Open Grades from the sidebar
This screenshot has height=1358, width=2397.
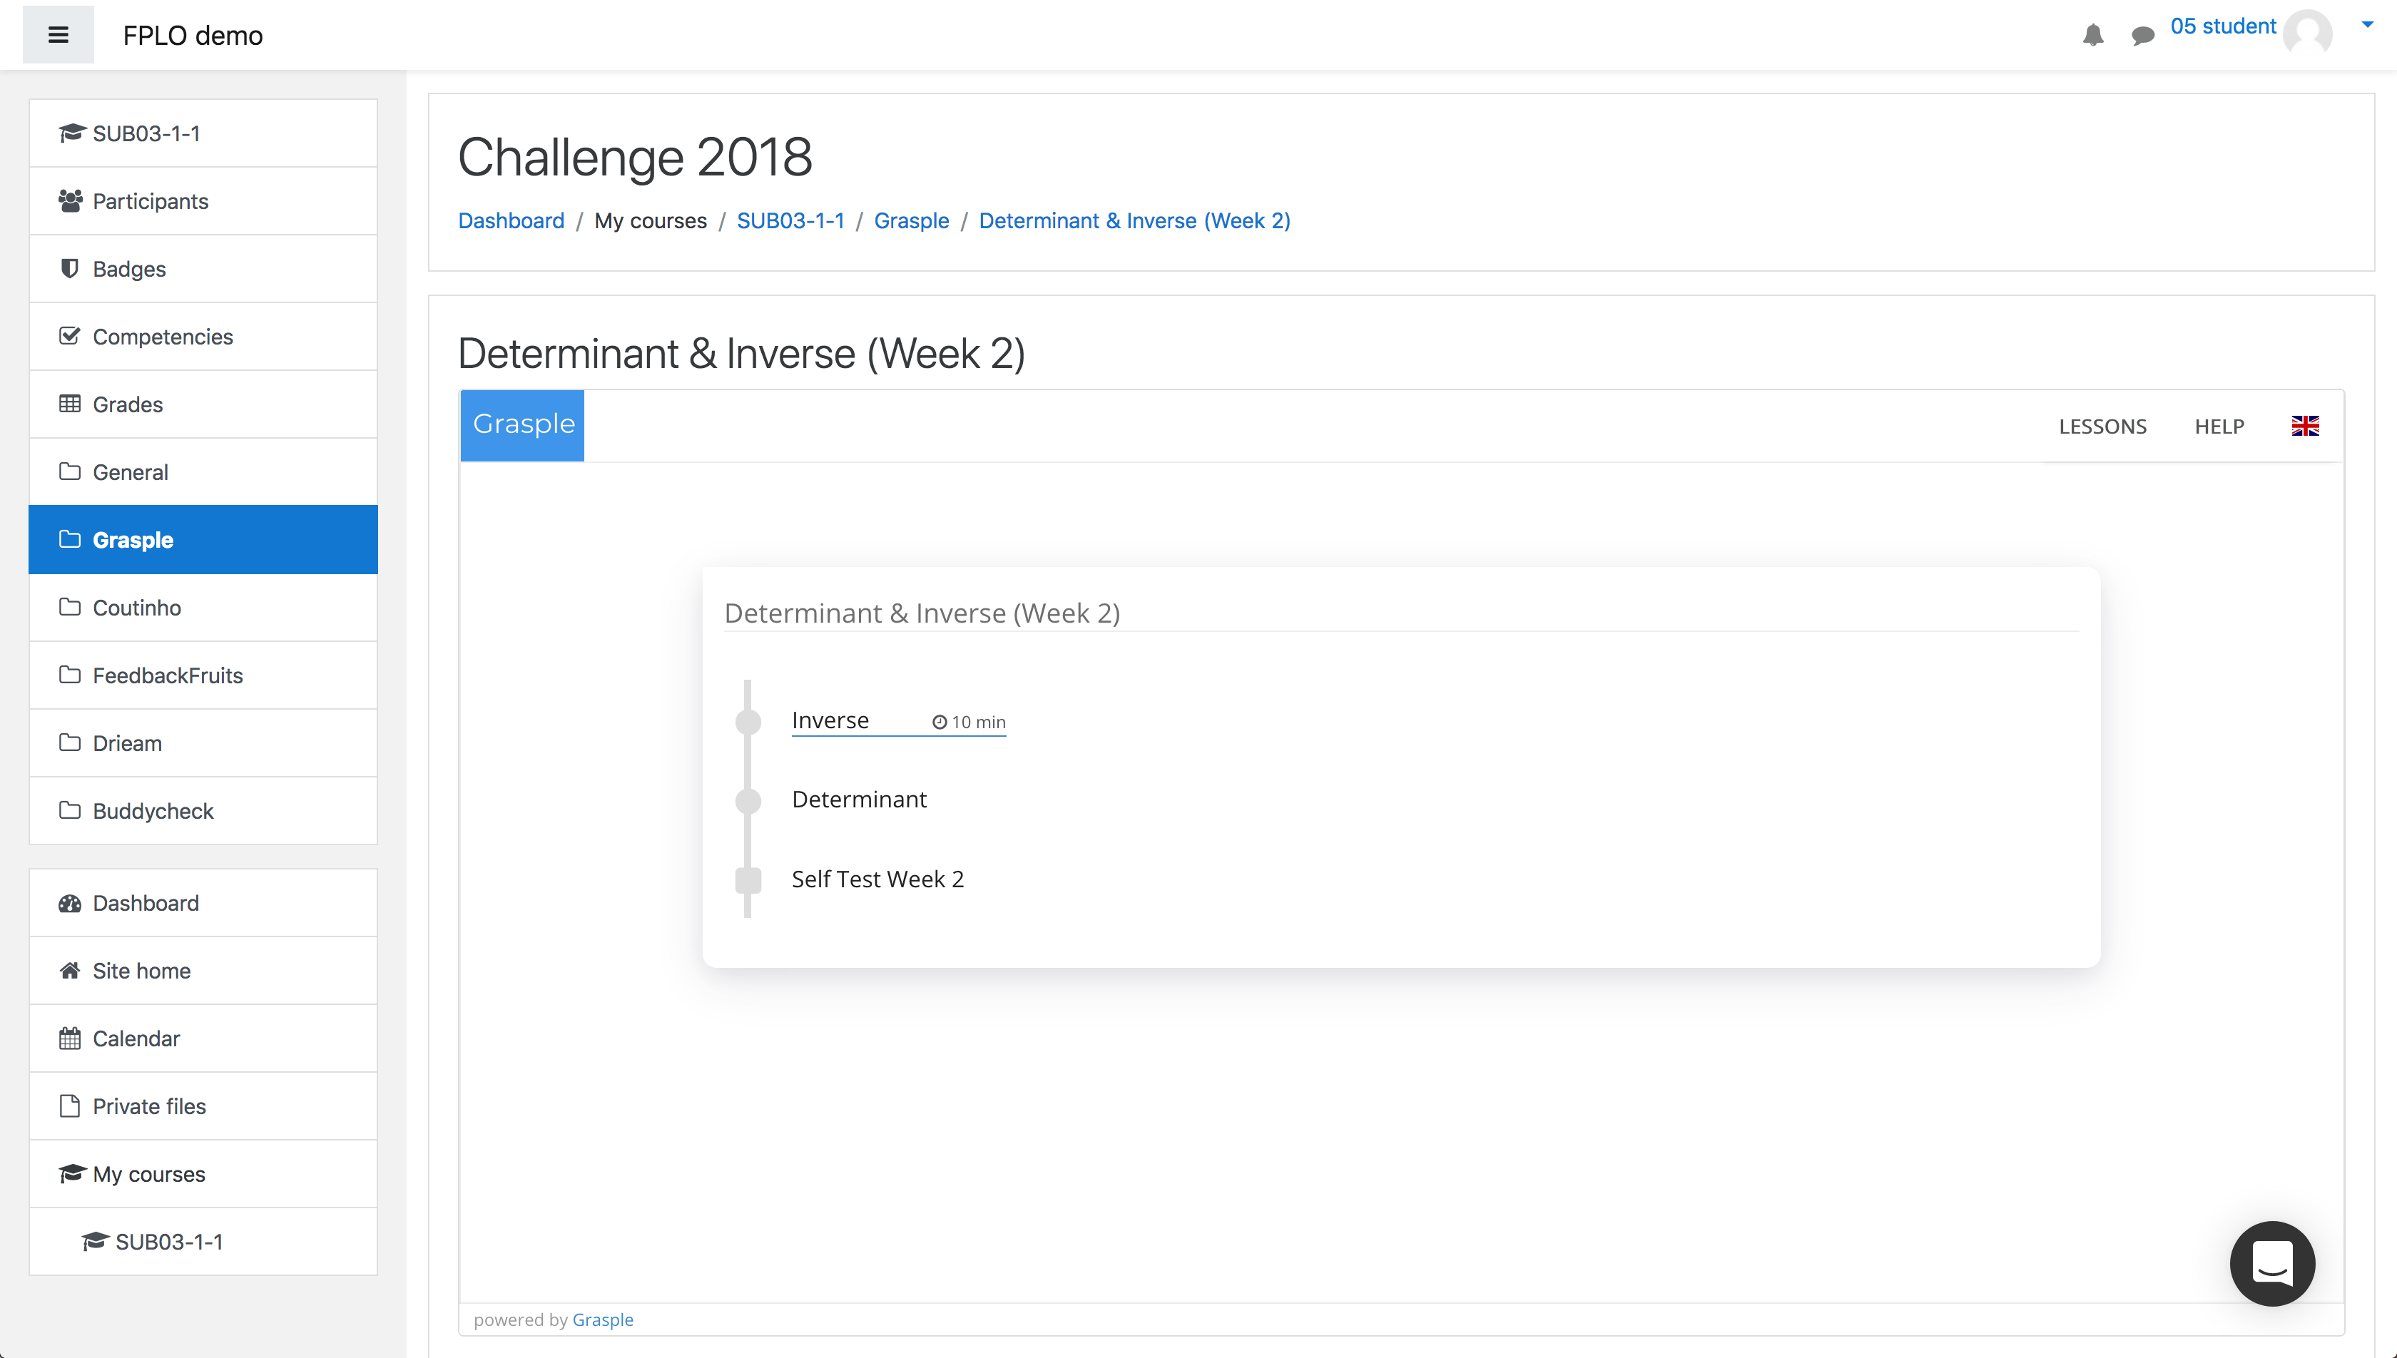click(x=203, y=405)
